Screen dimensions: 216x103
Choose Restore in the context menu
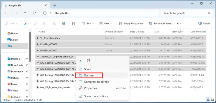[x=103, y=75]
